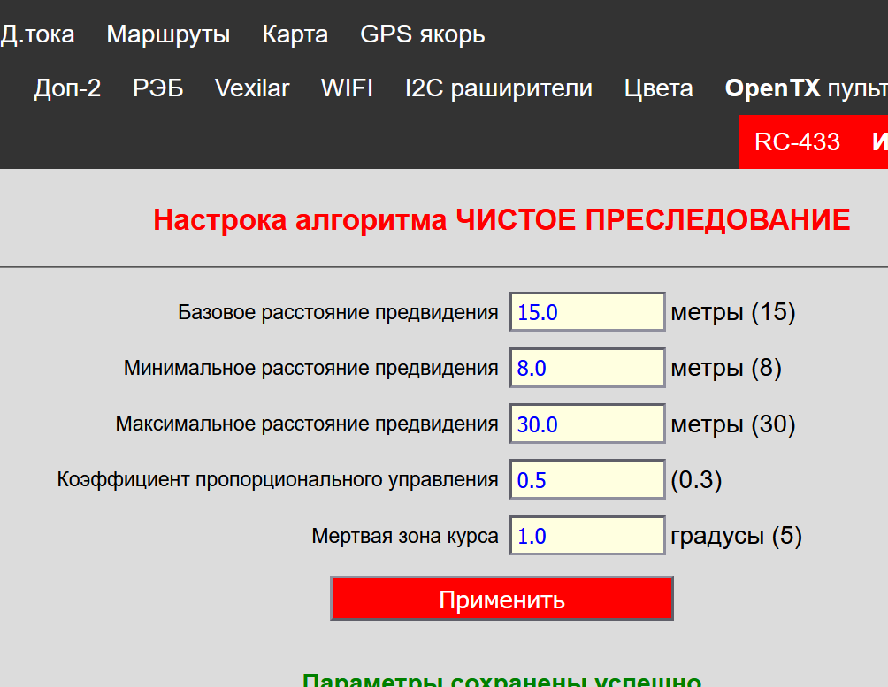Go to the Карта page
The width and height of the screenshot is (888, 687).
click(295, 34)
